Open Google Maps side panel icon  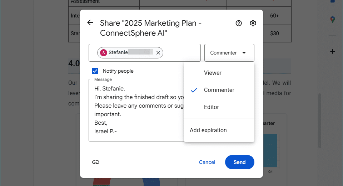(333, 20)
